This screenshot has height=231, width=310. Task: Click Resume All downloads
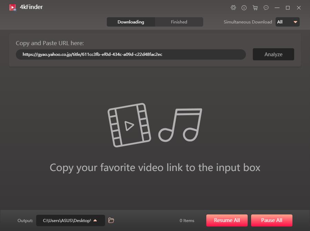coord(227,220)
